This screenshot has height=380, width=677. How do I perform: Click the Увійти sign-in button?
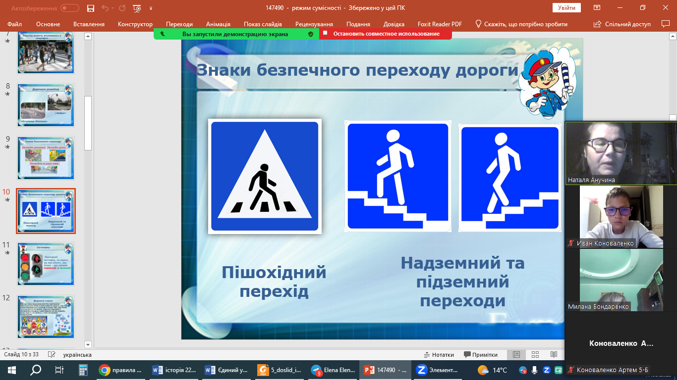566,8
